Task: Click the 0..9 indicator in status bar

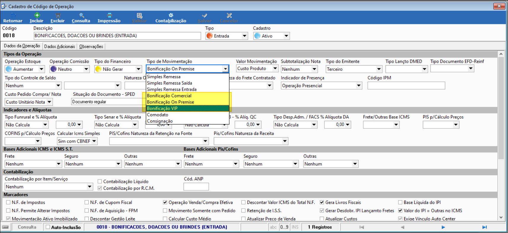Action: coord(284,227)
